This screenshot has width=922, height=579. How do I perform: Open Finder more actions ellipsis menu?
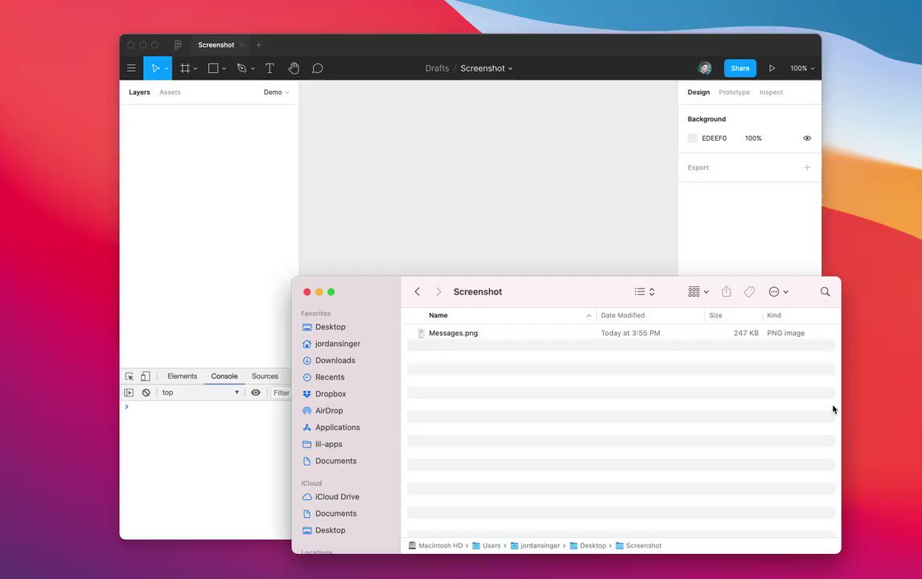[778, 292]
